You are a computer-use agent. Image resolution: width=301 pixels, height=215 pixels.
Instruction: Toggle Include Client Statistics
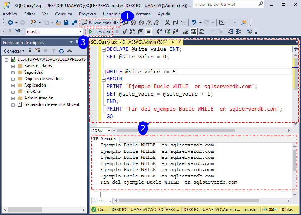click(175, 31)
